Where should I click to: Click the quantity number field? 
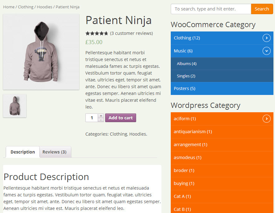(92, 118)
